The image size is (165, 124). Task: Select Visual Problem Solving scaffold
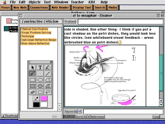coord(36,33)
